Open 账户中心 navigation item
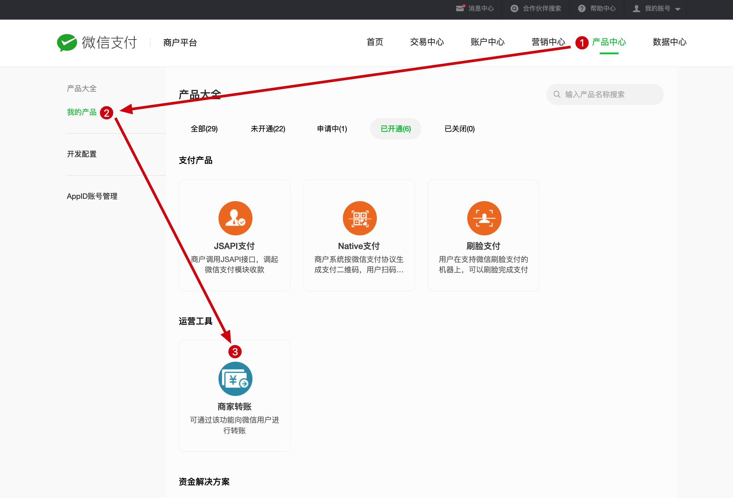The width and height of the screenshot is (733, 498). point(488,42)
